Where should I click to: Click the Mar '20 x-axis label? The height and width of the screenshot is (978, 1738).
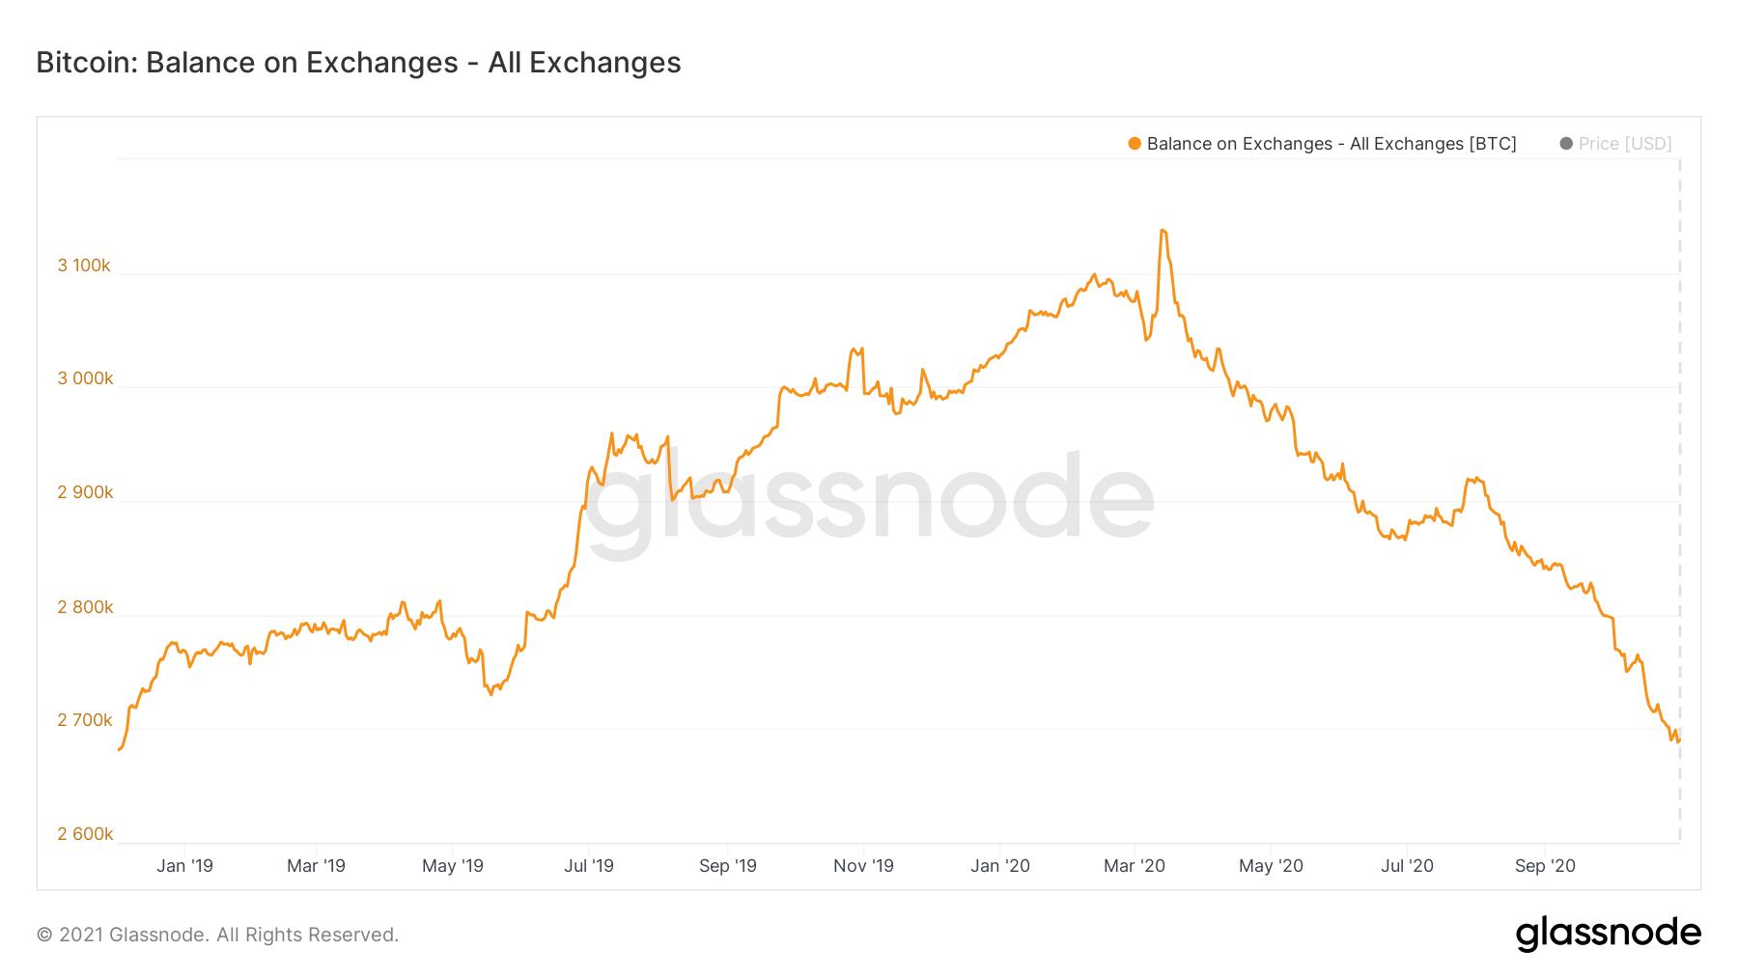pyautogui.click(x=1135, y=866)
